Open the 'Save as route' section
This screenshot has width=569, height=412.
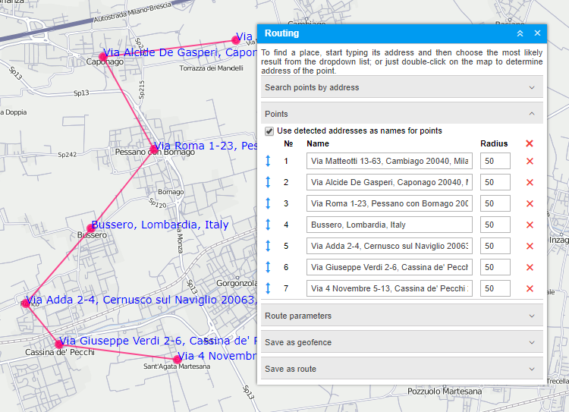(x=401, y=369)
